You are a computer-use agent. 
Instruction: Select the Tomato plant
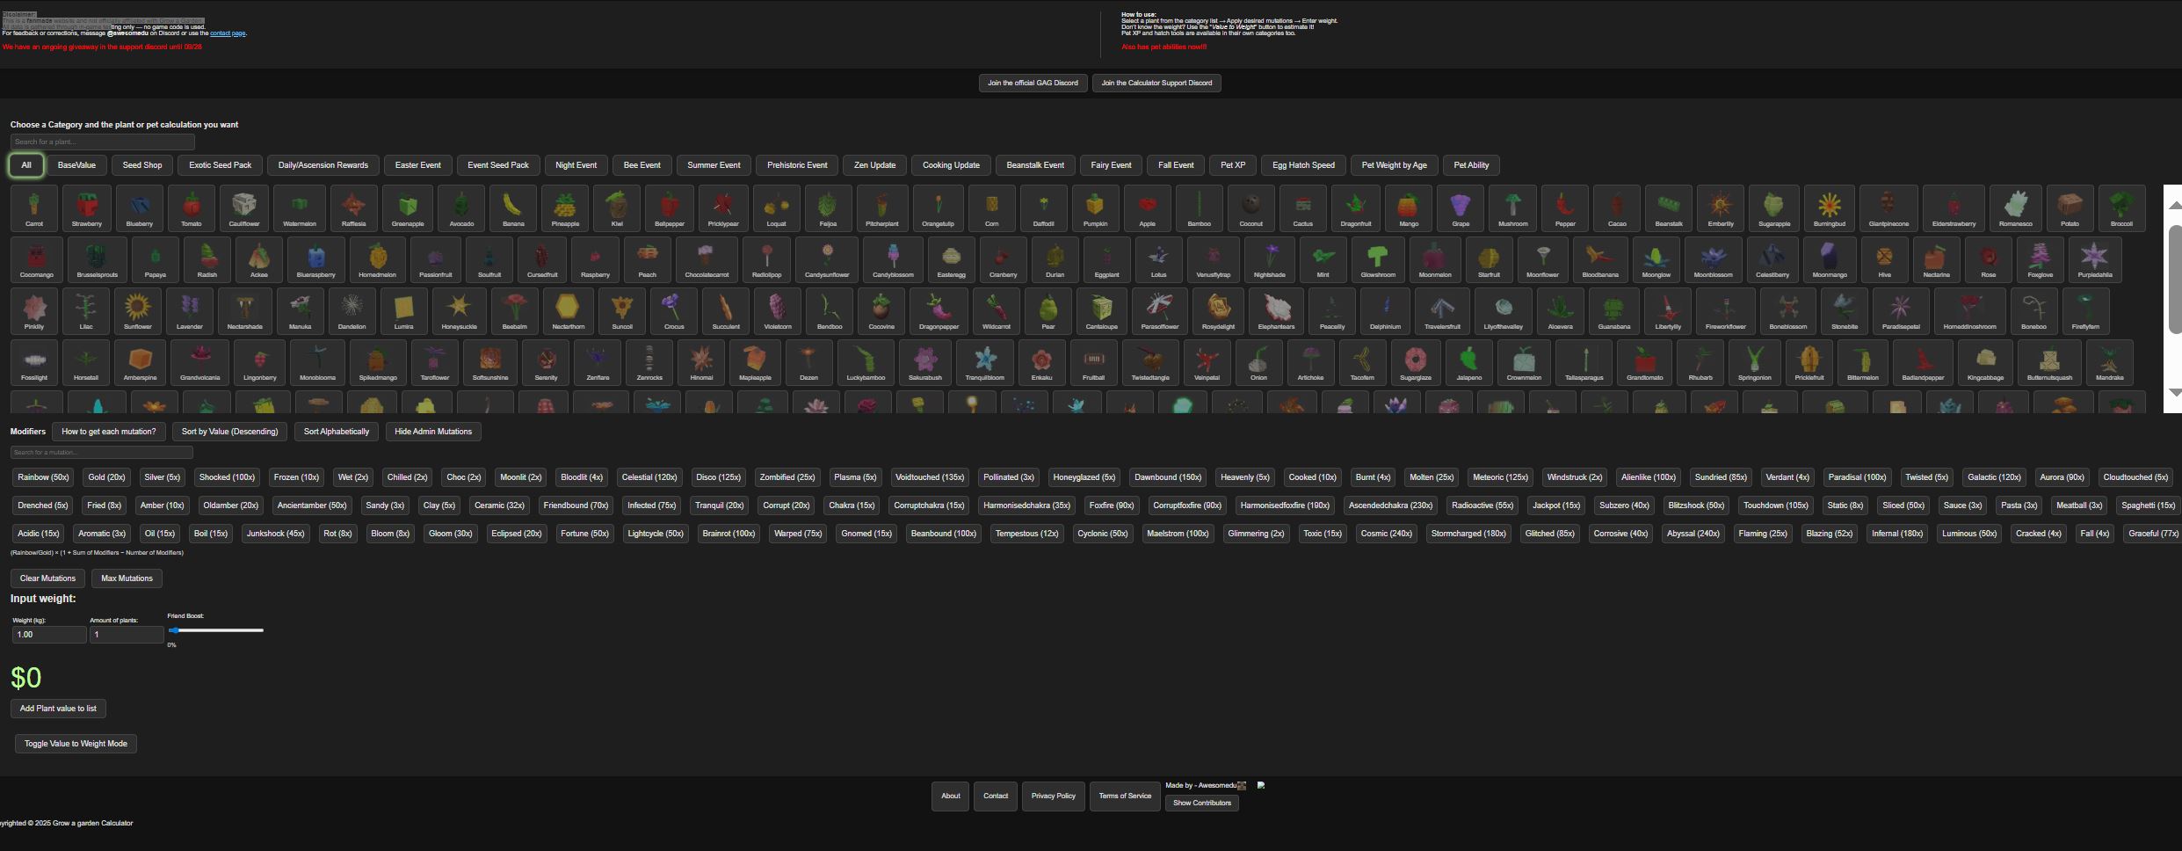(x=192, y=208)
